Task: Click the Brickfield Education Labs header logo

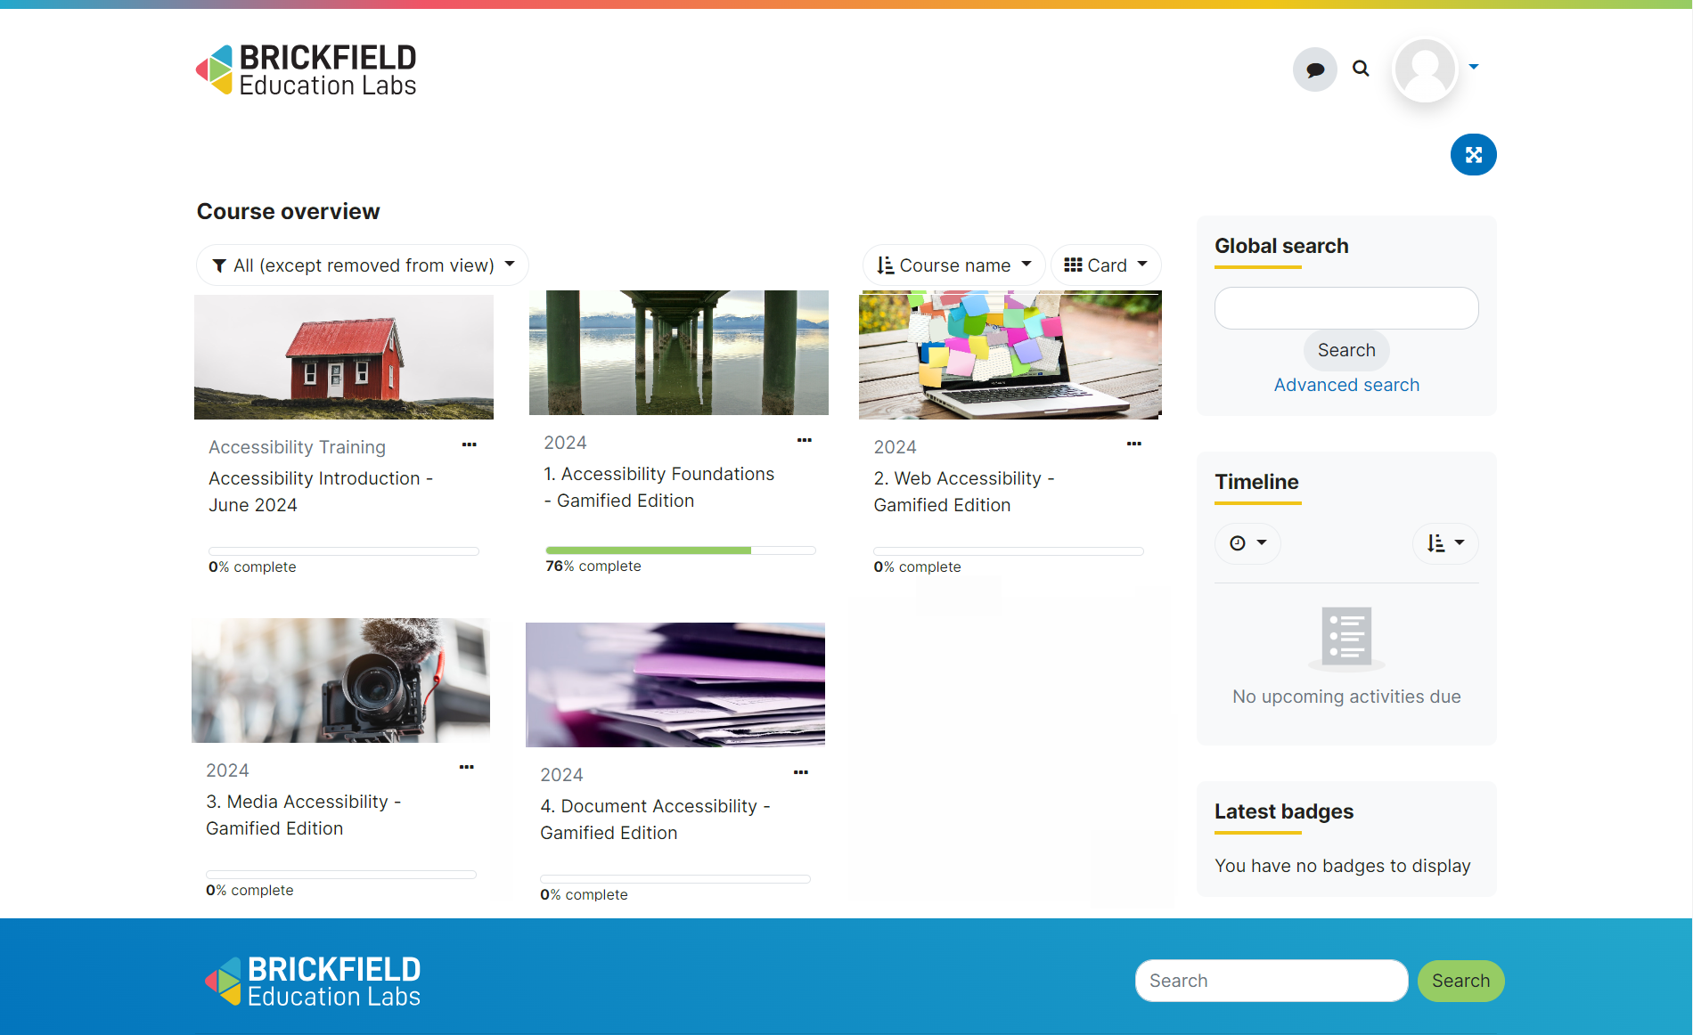Action: point(307,69)
